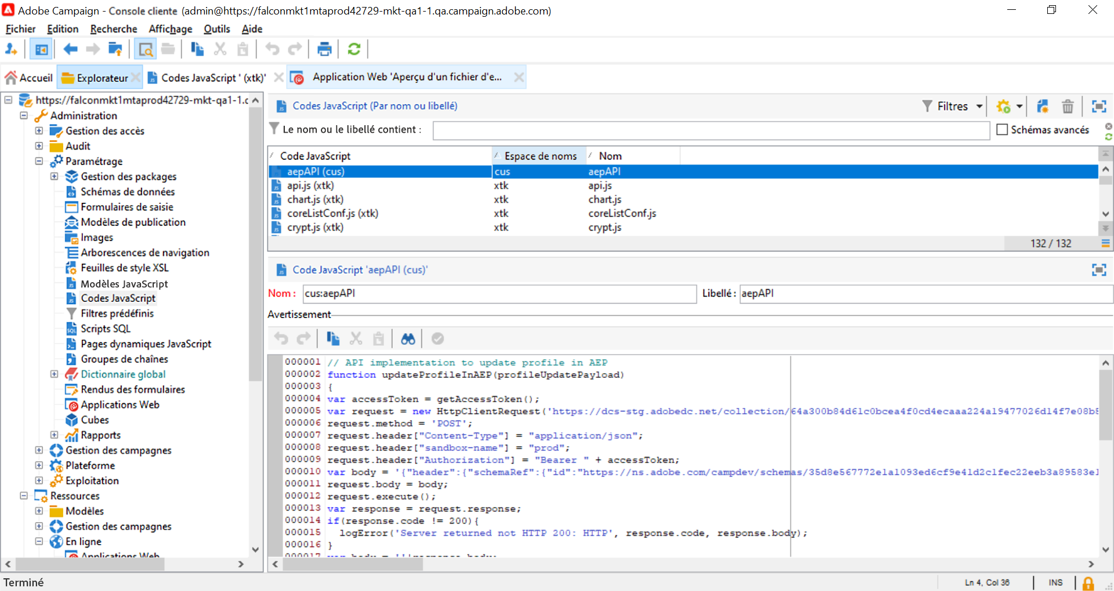Screen dimensions: 1114x591
Task: Click the green Refresh icon in toolbar
Action: point(354,50)
